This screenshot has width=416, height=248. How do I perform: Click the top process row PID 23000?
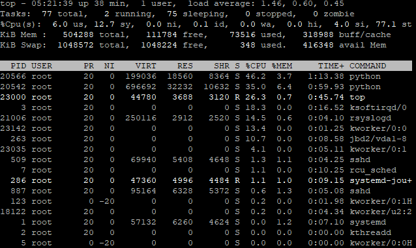tap(206, 97)
